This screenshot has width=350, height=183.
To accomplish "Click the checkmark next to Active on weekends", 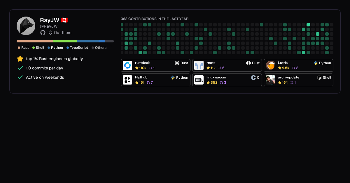I will (x=20, y=77).
